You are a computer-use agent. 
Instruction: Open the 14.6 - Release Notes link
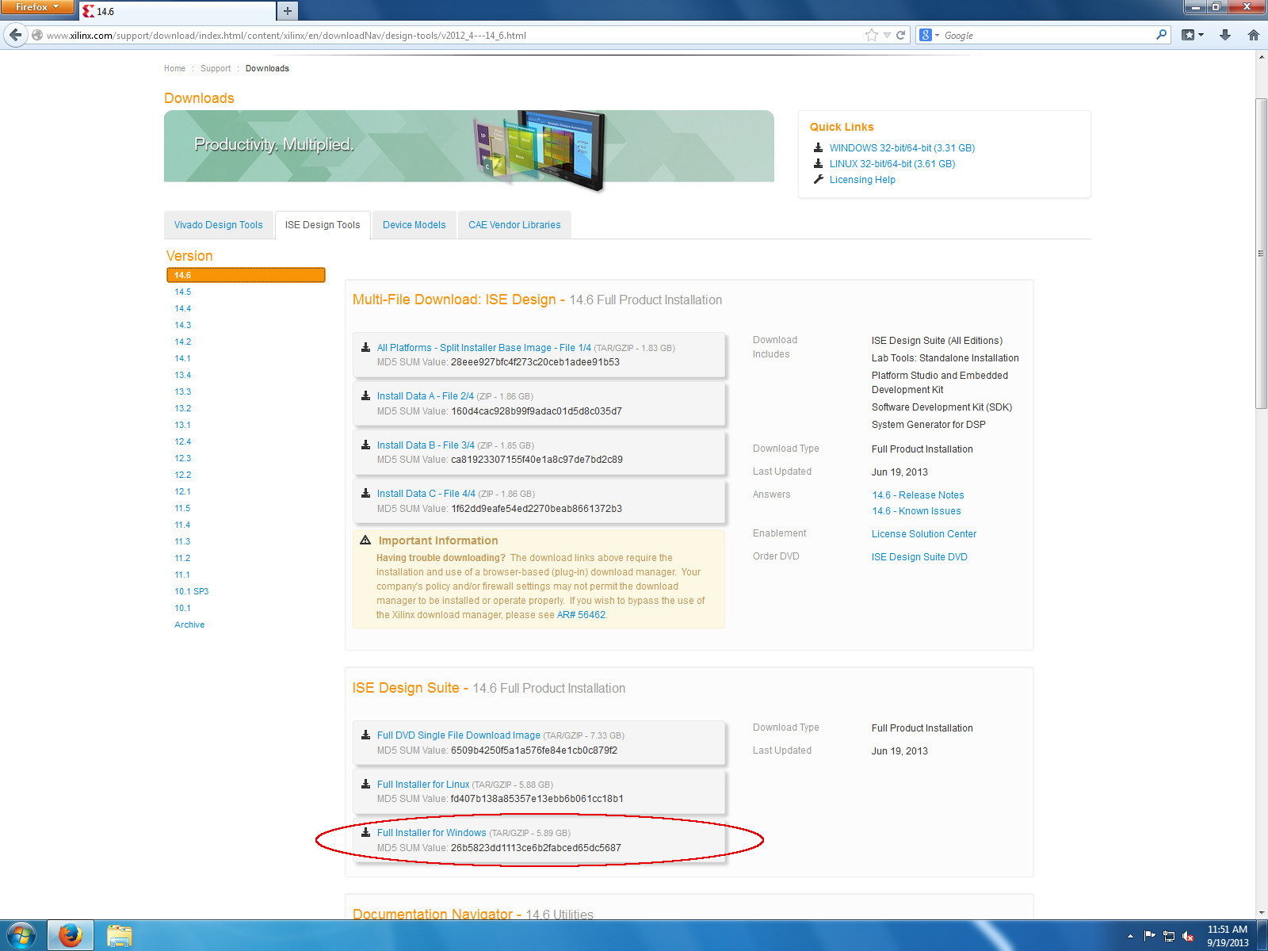[917, 495]
